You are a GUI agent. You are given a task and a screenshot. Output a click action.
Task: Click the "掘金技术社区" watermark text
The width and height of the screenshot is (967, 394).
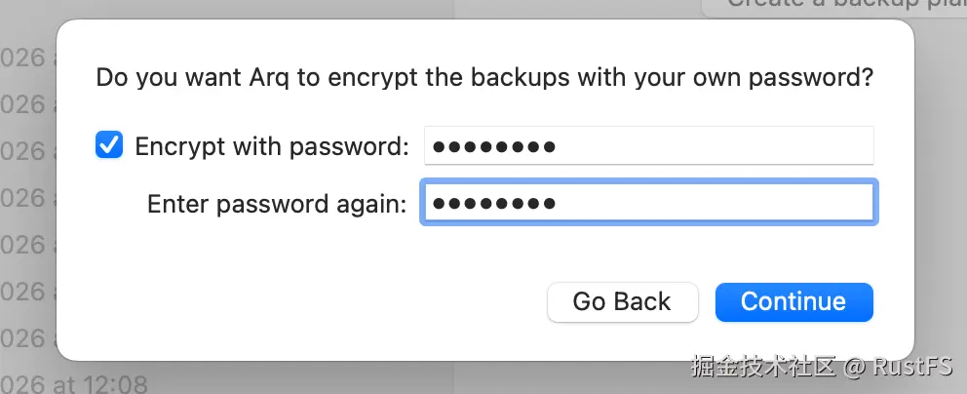point(764,368)
